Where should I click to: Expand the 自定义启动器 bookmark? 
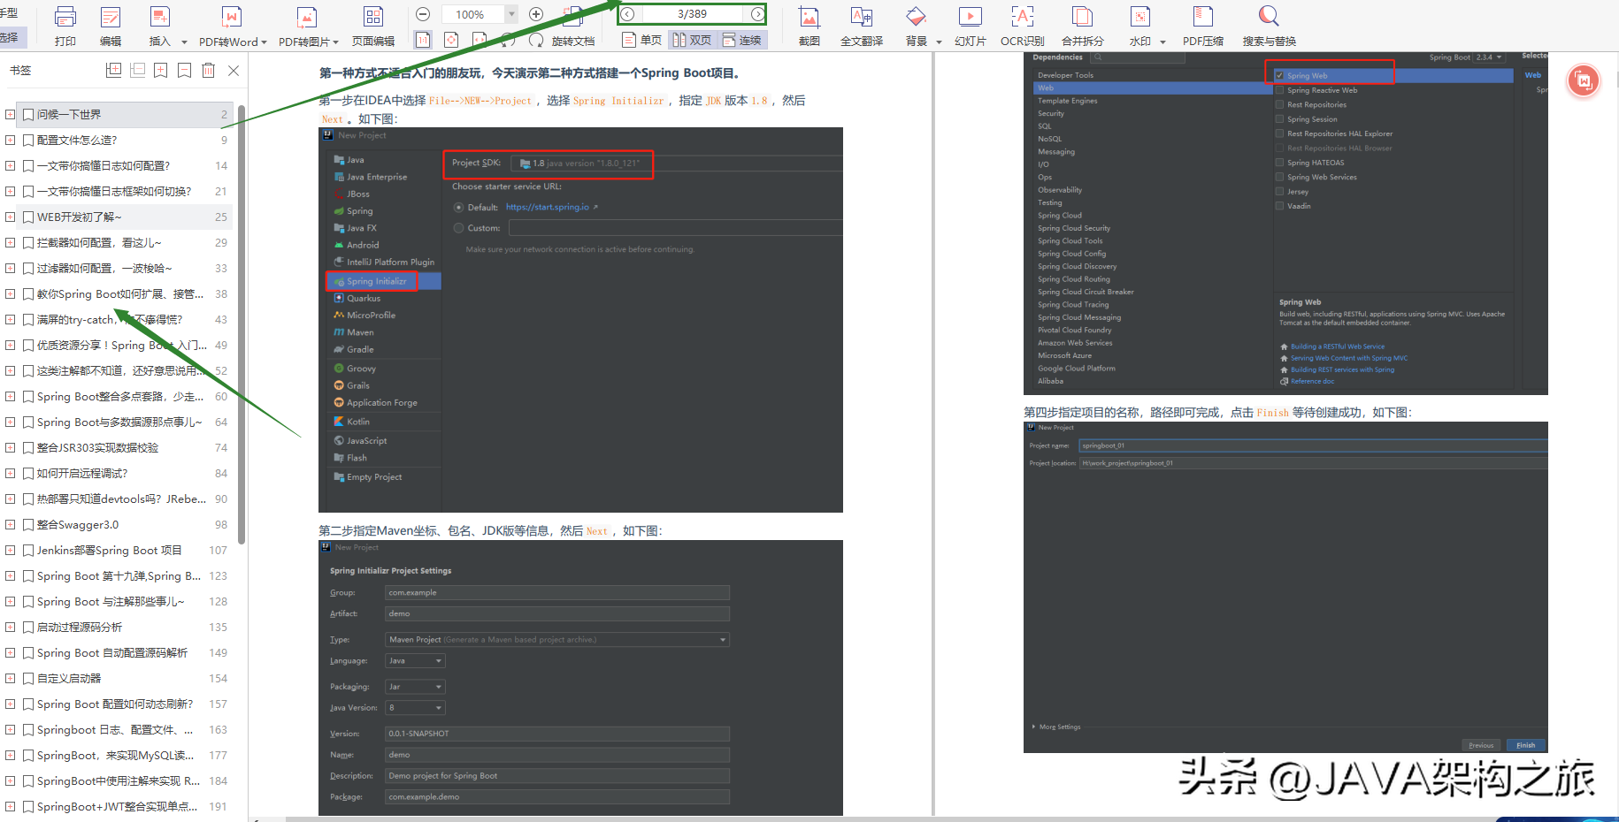click(10, 678)
